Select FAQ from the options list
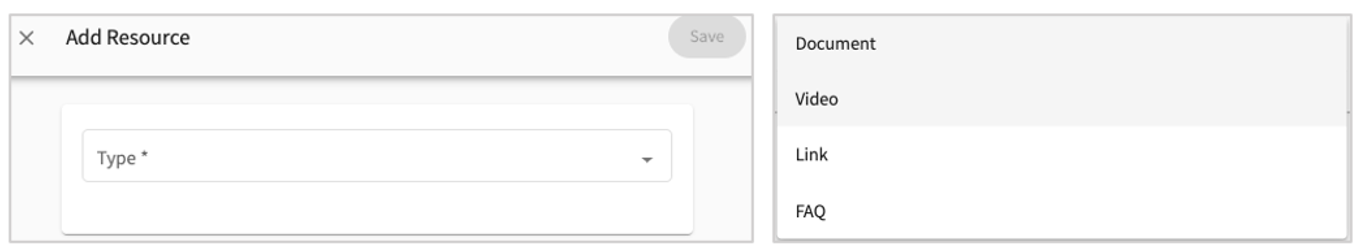1363x252 pixels. 810,211
